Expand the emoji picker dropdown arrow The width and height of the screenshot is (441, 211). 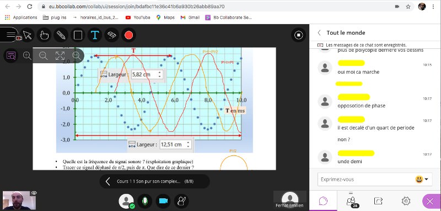pyautogui.click(x=426, y=179)
